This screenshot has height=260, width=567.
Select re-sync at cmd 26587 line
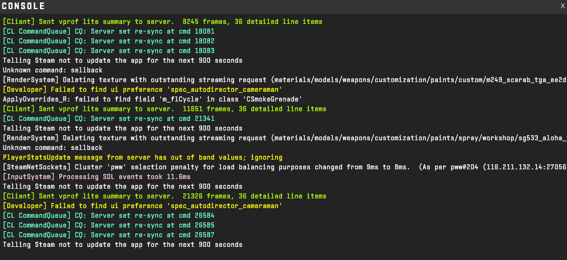click(x=108, y=235)
